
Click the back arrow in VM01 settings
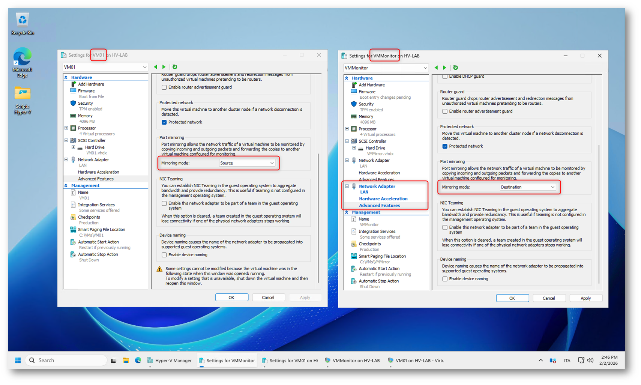tap(156, 67)
